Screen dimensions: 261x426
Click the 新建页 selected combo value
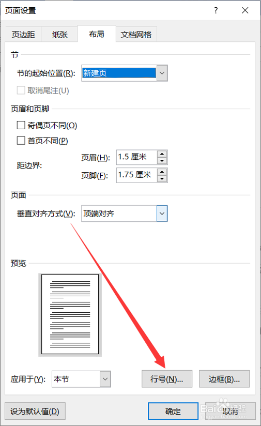tap(119, 73)
